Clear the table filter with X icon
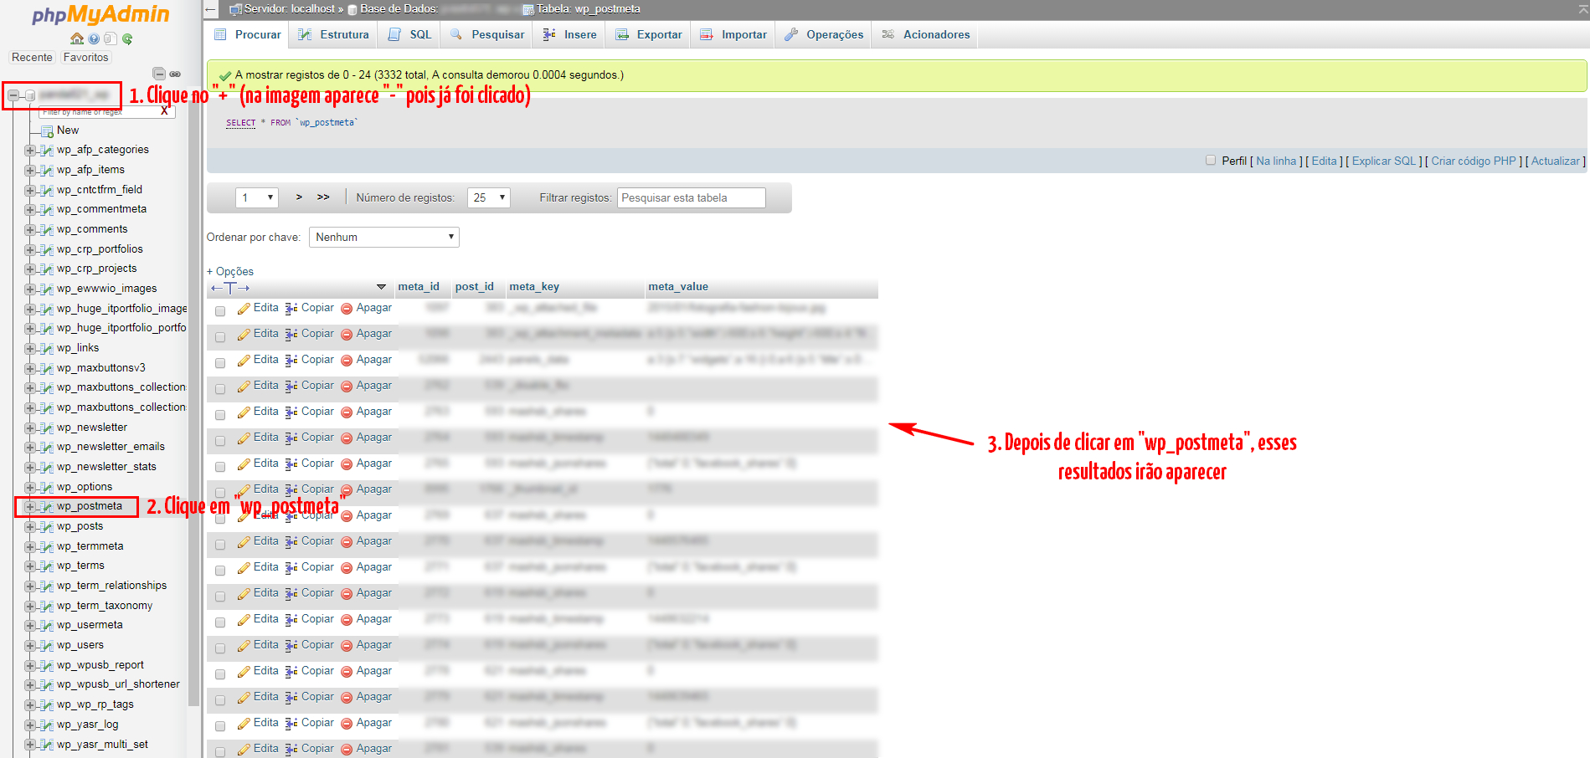1590x758 pixels. tap(164, 110)
